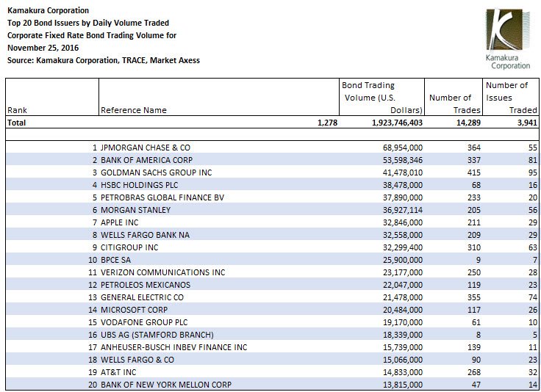Select the "Reference Name" column header
Viewport: 541px width, 392px height.
click(134, 110)
